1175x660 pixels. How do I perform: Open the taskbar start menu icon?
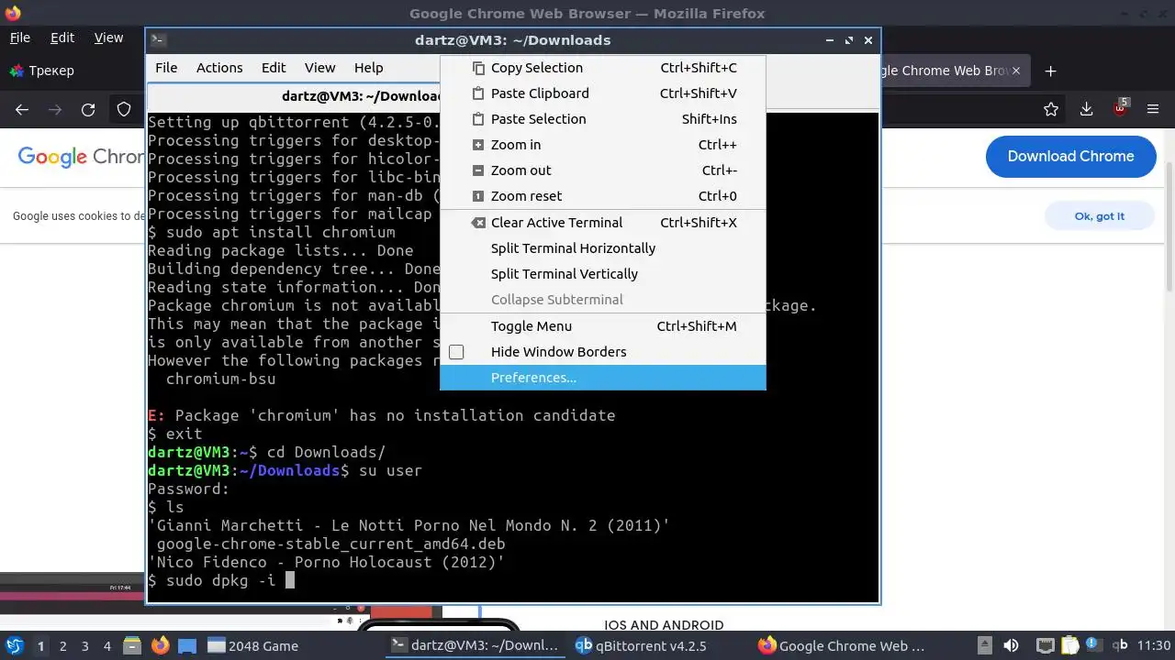click(14, 645)
